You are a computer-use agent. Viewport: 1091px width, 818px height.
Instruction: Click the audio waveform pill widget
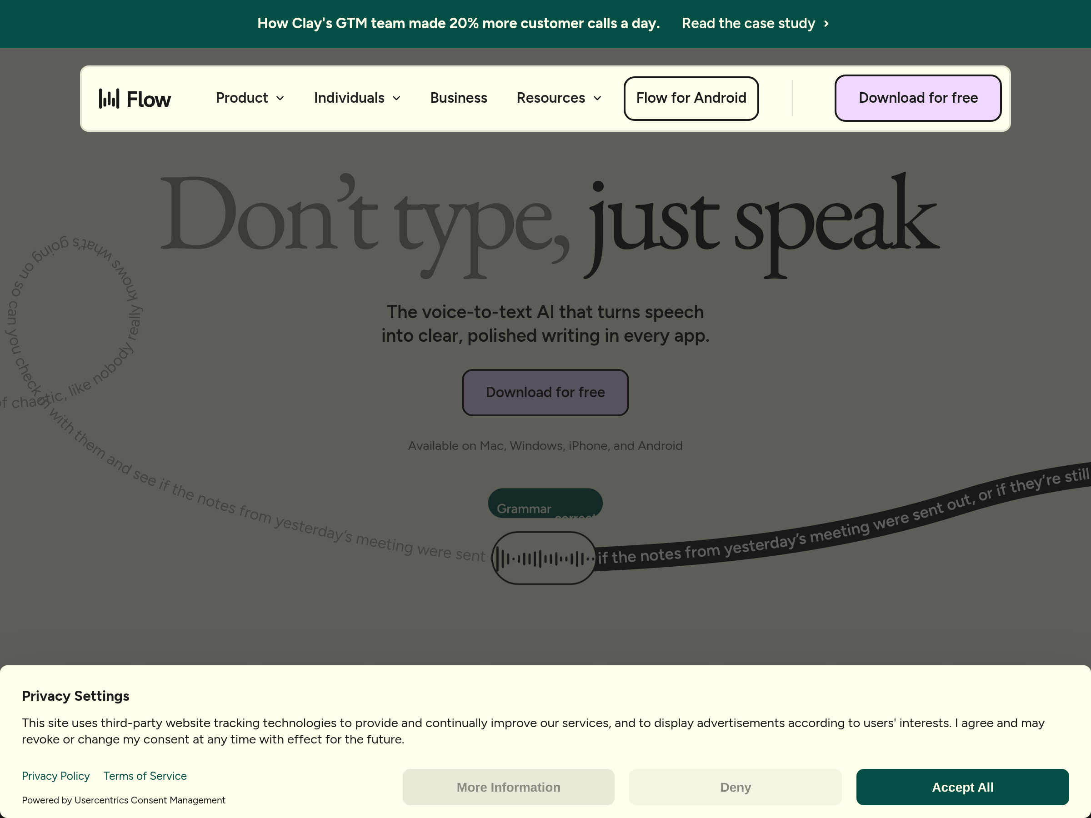544,558
